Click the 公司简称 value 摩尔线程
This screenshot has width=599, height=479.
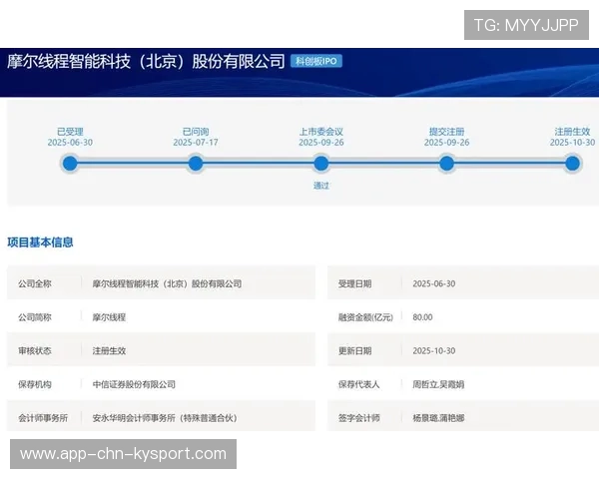[109, 317]
